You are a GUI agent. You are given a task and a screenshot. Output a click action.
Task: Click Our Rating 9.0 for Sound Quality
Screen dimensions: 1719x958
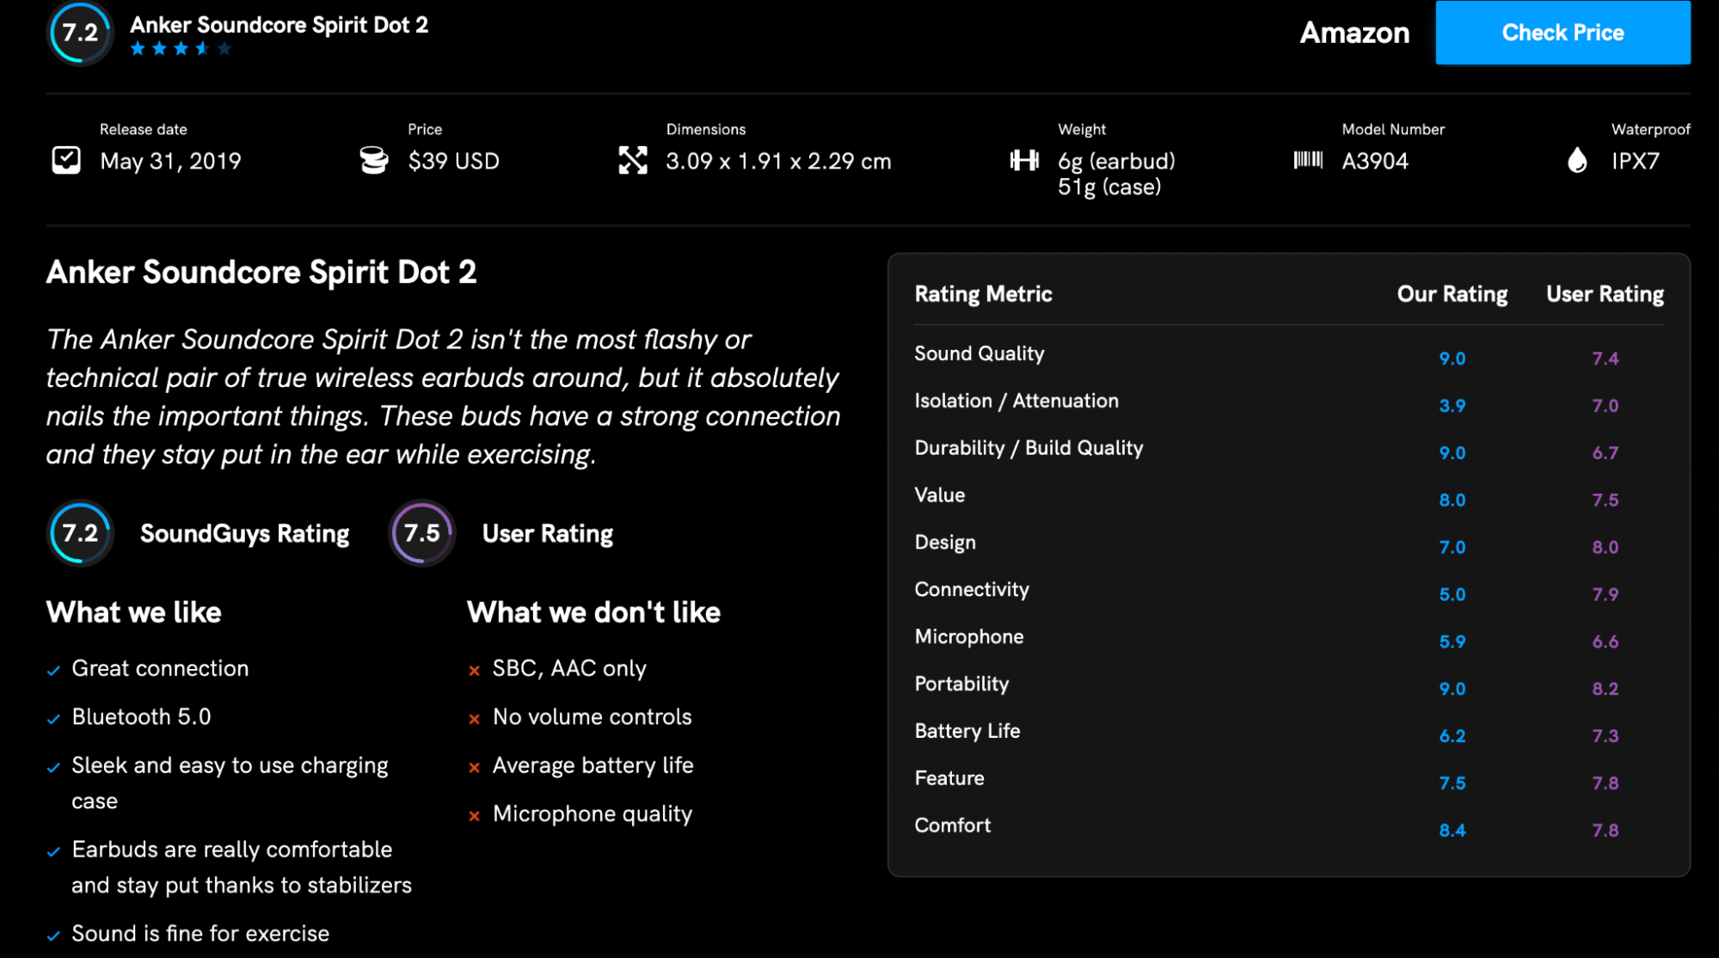pyautogui.click(x=1452, y=359)
